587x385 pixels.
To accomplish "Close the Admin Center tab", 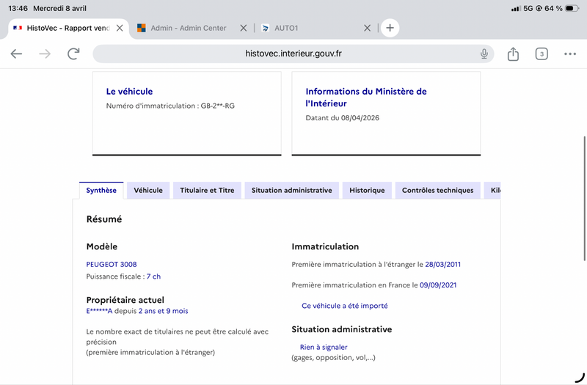I will [x=244, y=28].
